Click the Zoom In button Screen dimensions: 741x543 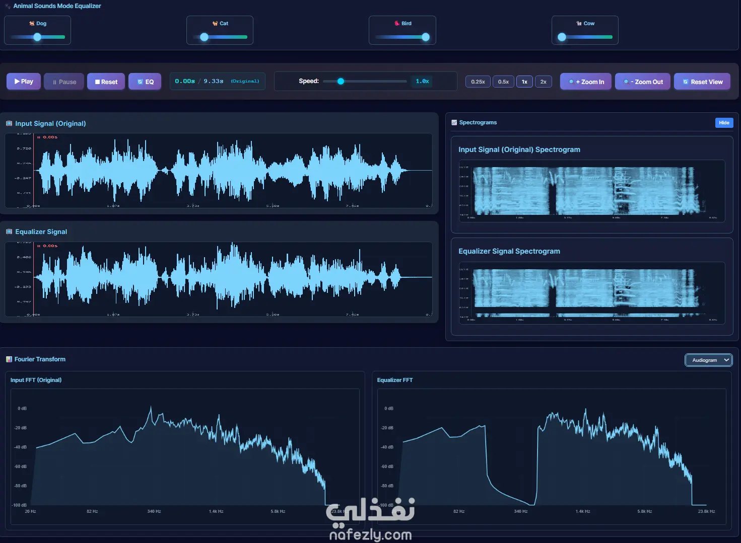pyautogui.click(x=586, y=82)
